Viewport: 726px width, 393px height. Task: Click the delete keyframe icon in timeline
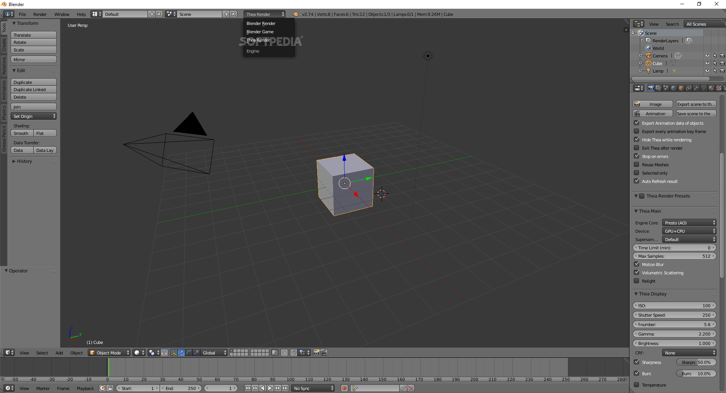click(411, 388)
